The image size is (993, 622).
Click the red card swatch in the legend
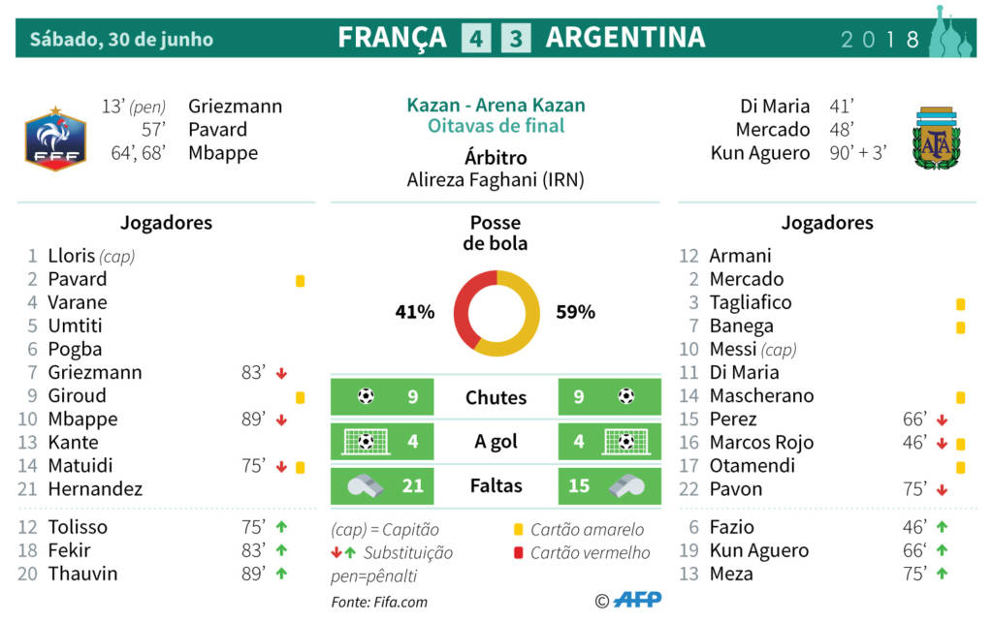point(518,553)
